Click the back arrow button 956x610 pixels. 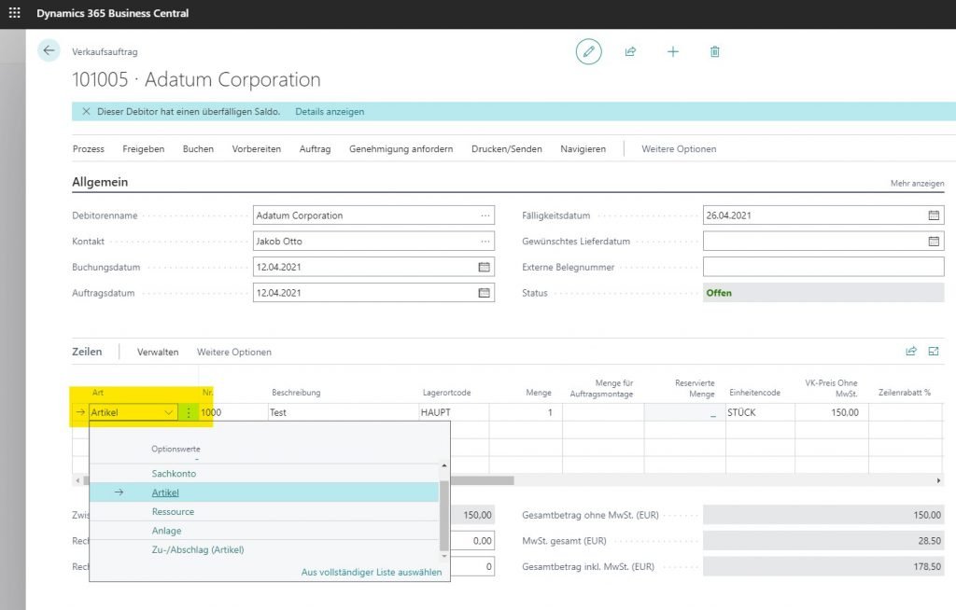(49, 51)
